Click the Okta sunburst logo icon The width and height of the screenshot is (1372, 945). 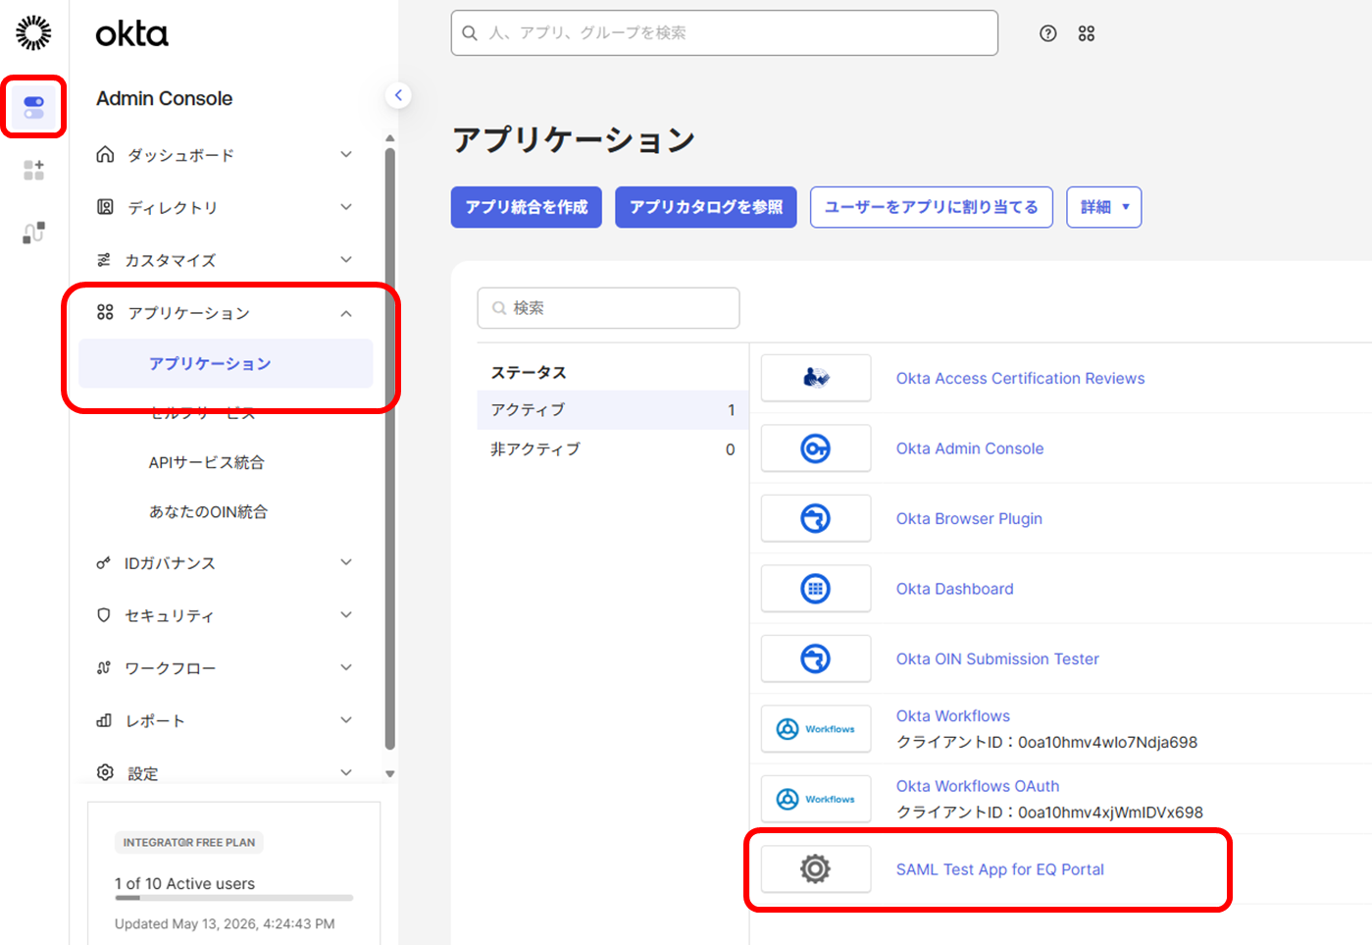(33, 32)
